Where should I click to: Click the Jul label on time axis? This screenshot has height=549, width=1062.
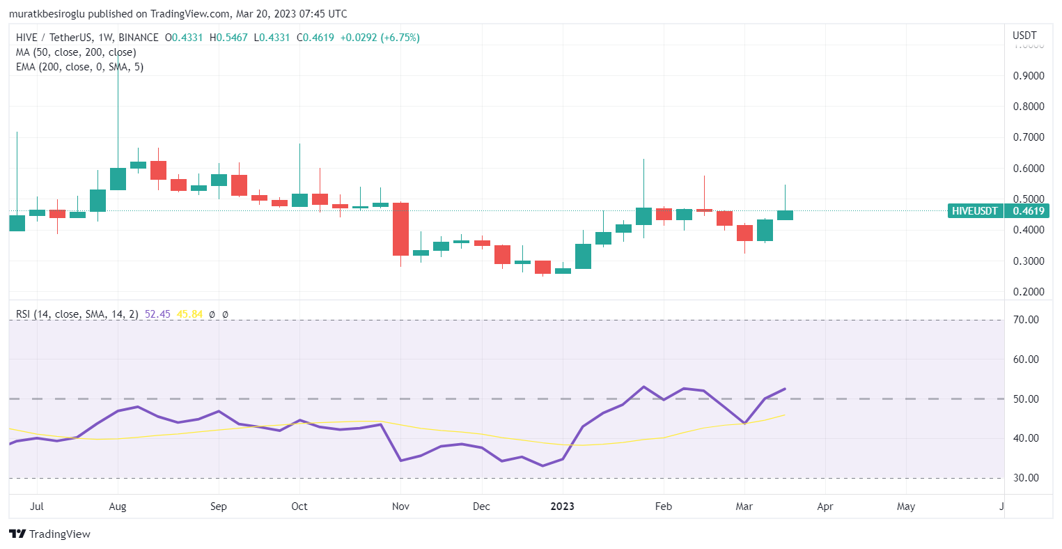[37, 507]
